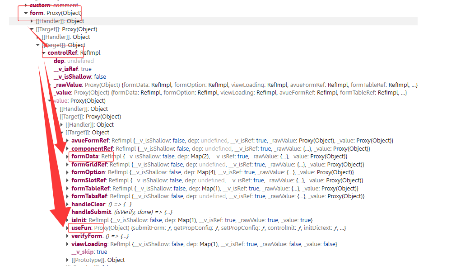
Task: Expand the avueFormRef property arrow
Action: [67, 141]
